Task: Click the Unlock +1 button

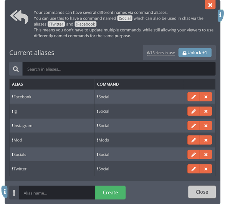Action: pyautogui.click(x=195, y=53)
